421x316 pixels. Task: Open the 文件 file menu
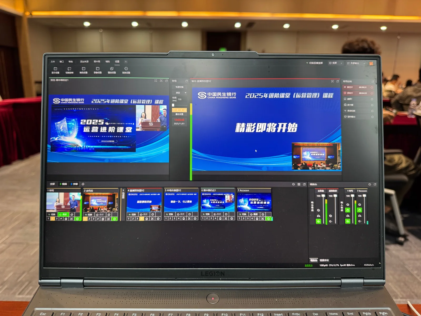pyautogui.click(x=53, y=62)
